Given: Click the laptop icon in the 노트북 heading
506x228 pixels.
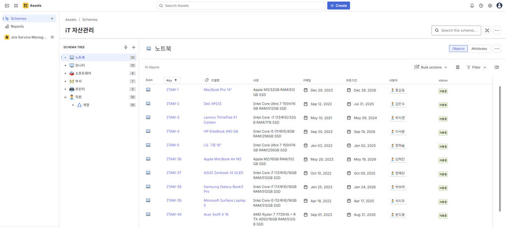Looking at the screenshot, I should coord(149,49).
